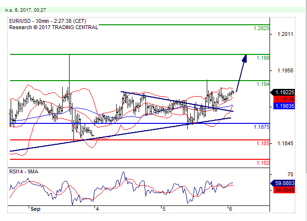Click the date axis marker 4
Viewport: 307px width, 221px height.
pyautogui.click(x=97, y=209)
